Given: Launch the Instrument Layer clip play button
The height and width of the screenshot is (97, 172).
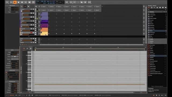Looking at the screenshot, I should tap(41, 25).
